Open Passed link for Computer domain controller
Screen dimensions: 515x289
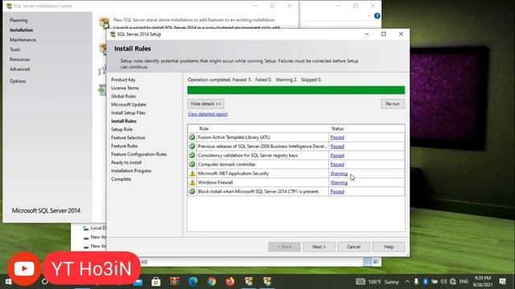point(337,165)
